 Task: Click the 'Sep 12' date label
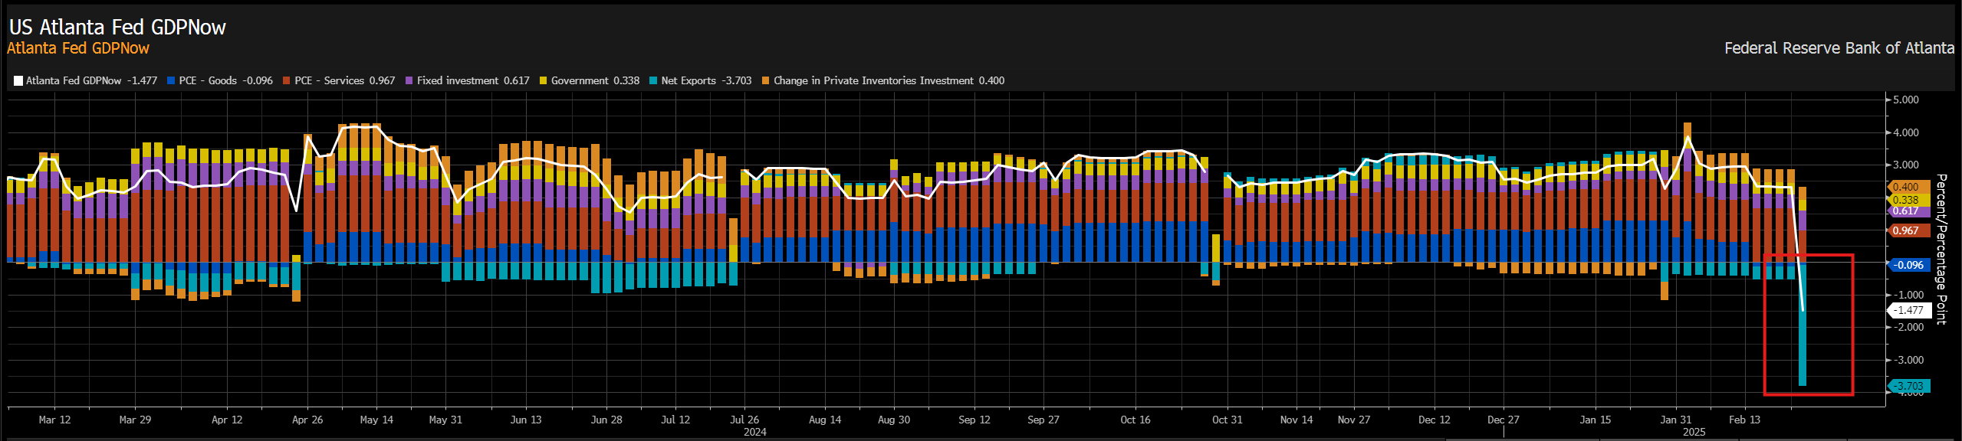[x=974, y=420]
